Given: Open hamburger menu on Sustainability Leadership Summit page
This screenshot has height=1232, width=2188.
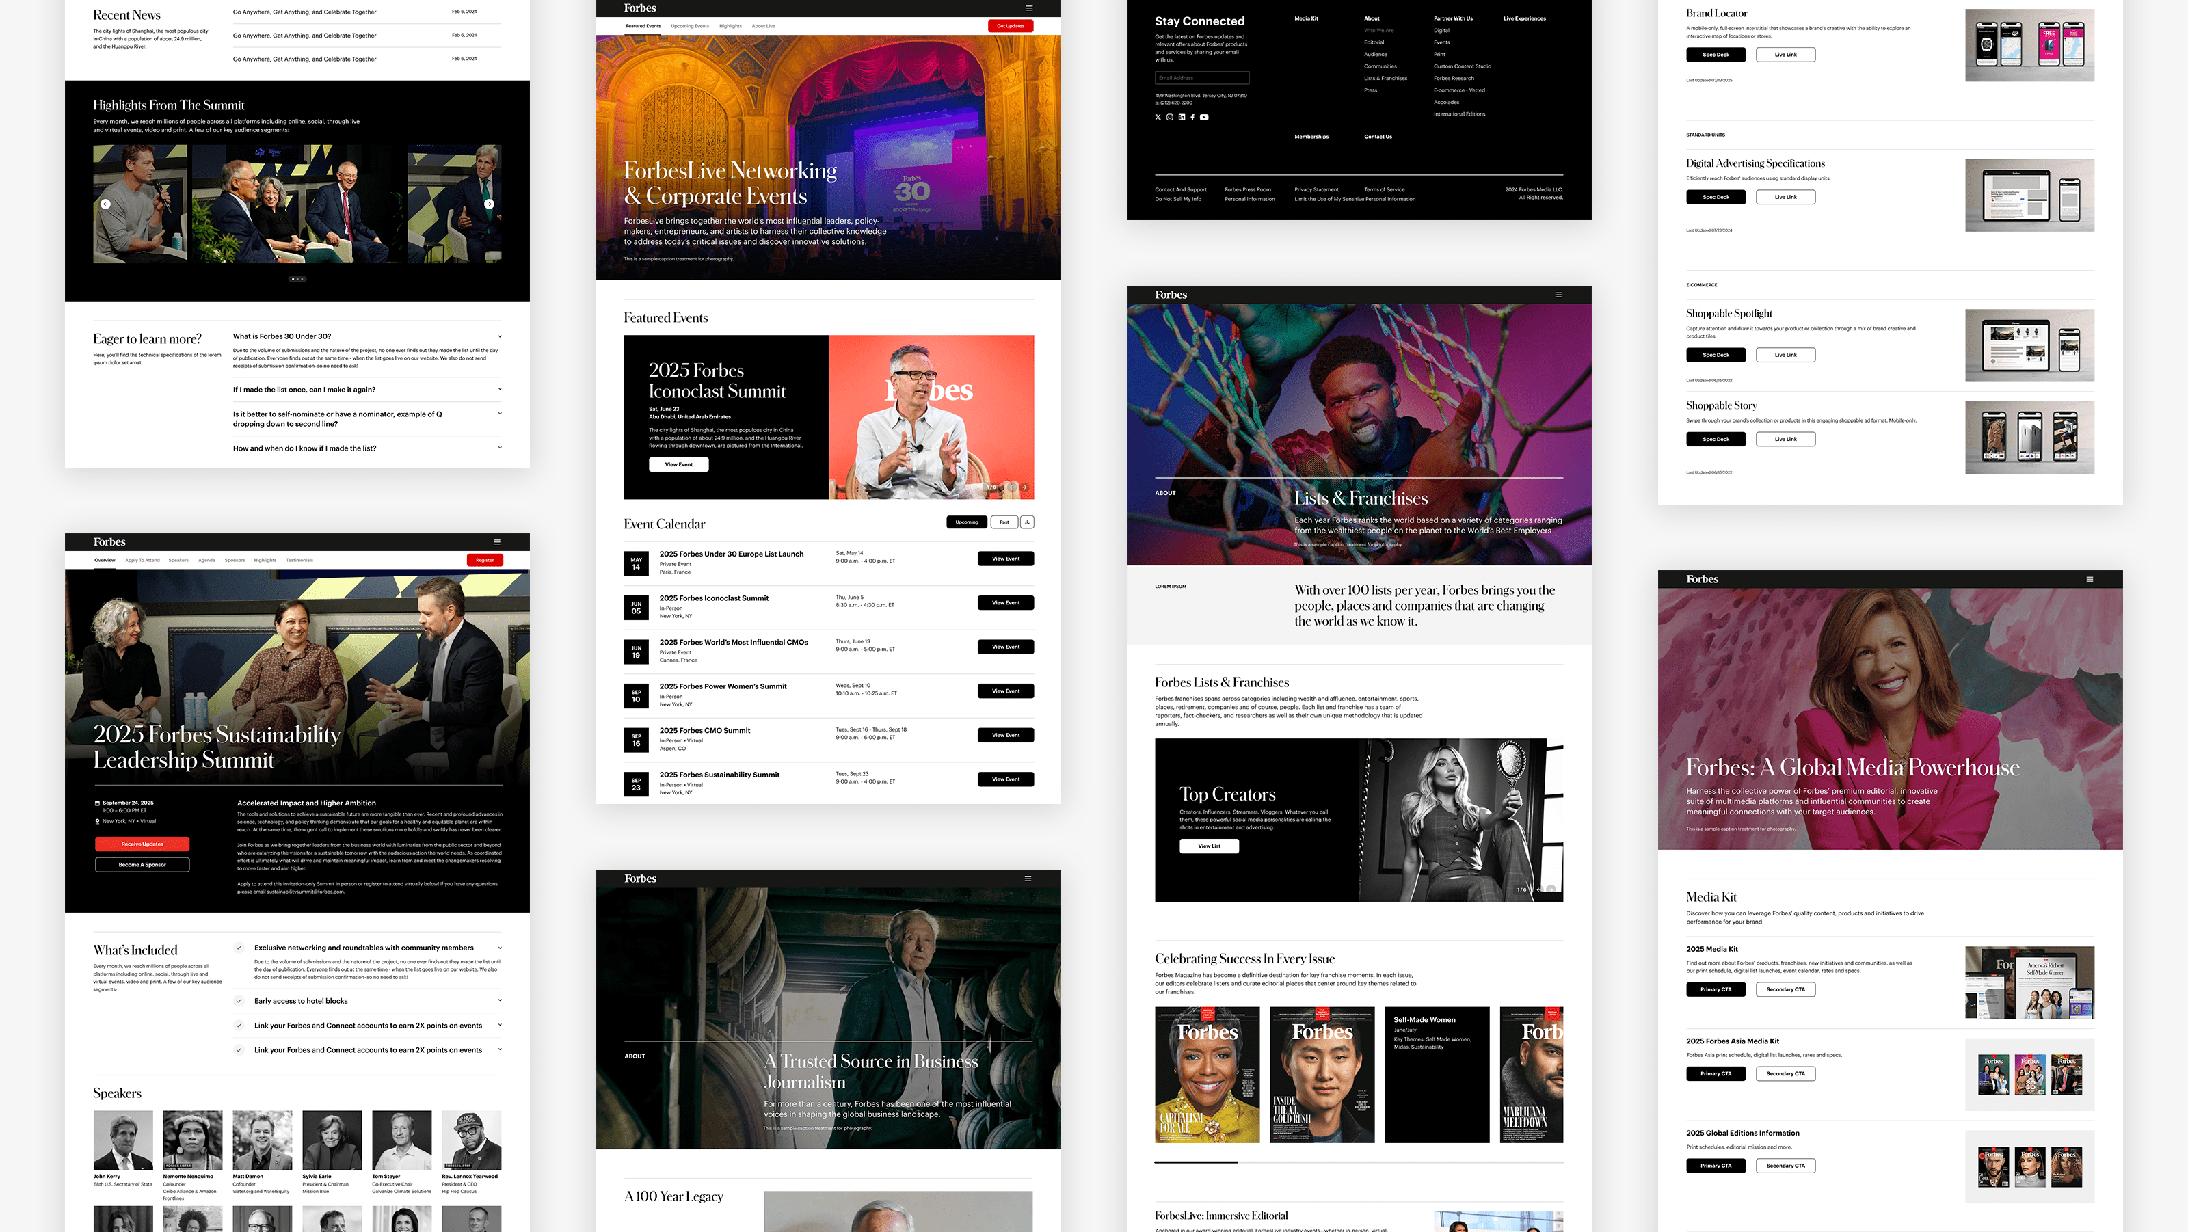Looking at the screenshot, I should click(497, 541).
